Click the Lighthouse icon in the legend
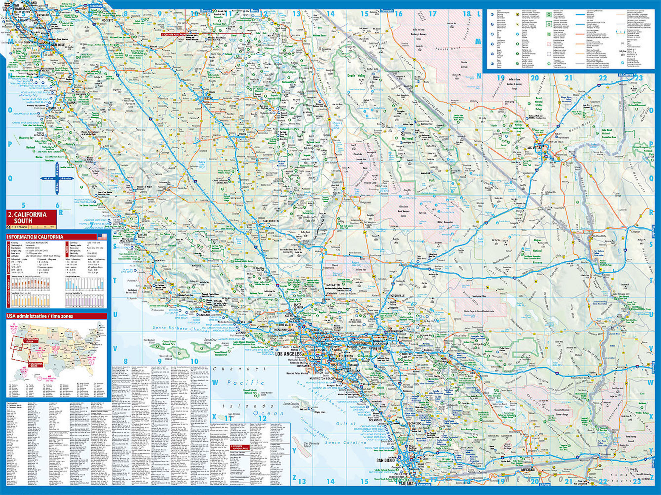 coord(492,44)
